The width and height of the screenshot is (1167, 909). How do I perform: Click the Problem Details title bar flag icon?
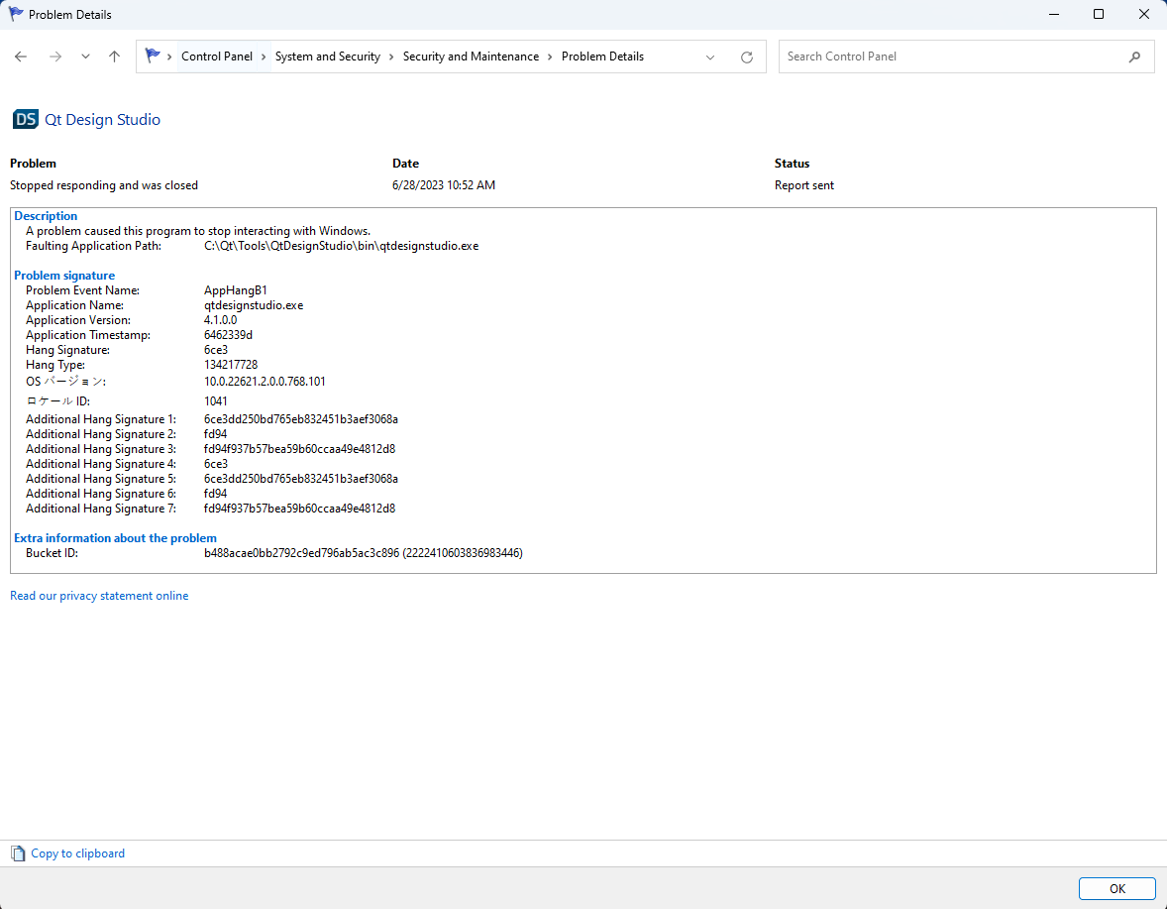[x=16, y=14]
